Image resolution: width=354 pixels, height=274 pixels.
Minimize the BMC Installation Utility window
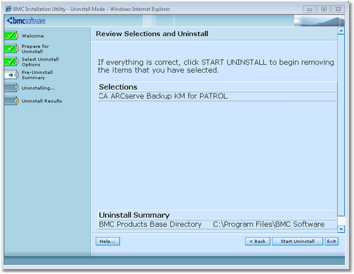309,9
